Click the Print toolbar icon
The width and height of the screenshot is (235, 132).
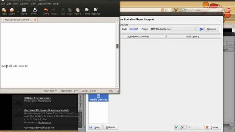pyautogui.click(x=35, y=11)
